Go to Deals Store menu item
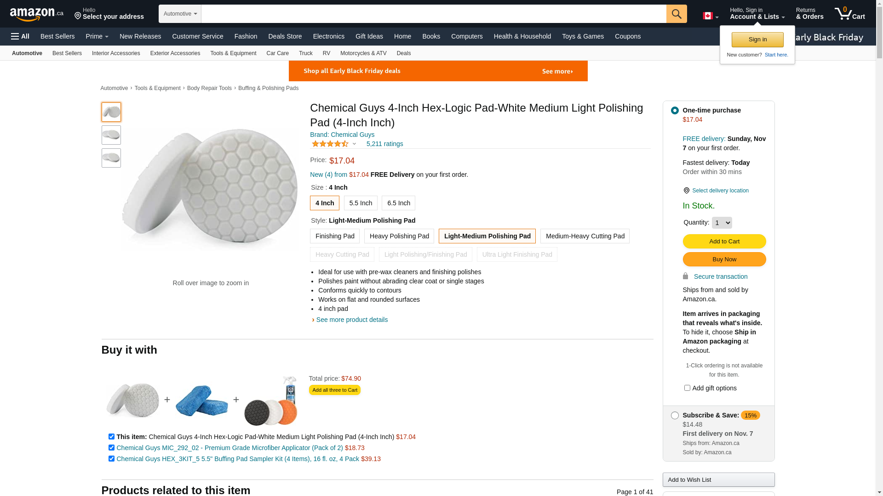 pyautogui.click(x=285, y=36)
